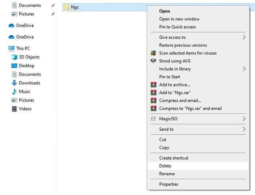This screenshot has height=195, width=255.
Task: Open the Music label in sidebar
Action: (25, 92)
